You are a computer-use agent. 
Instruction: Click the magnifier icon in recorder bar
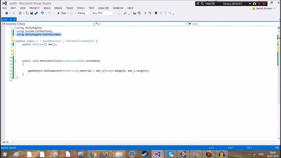(202, 4)
